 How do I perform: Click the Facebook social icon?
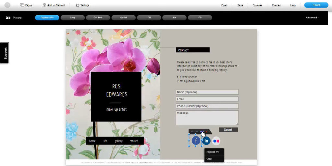(196, 141)
